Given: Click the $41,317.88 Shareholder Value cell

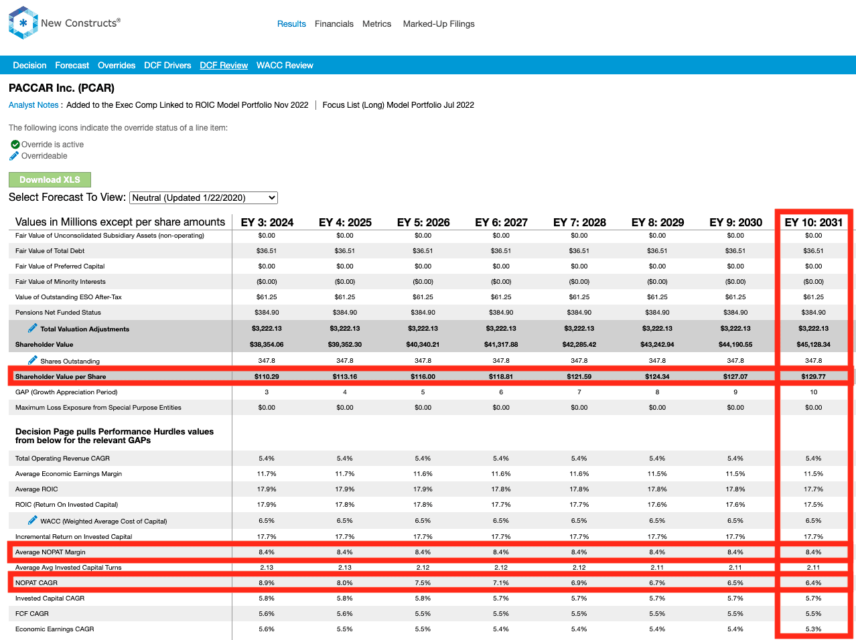Looking at the screenshot, I should (x=501, y=344).
